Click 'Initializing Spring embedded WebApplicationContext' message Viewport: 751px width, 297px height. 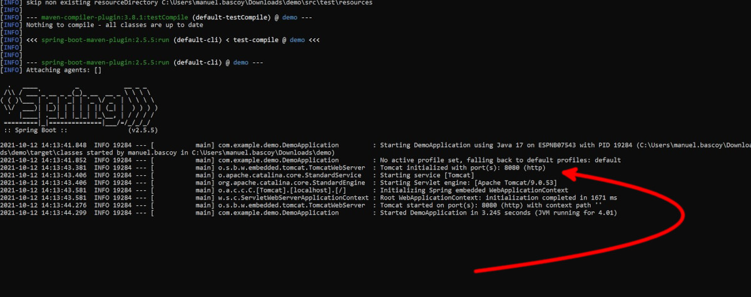tap(474, 190)
